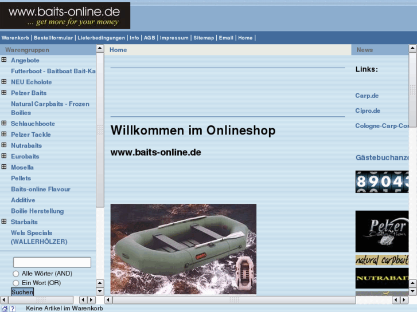Select Alle Wörter (AND) radio button
The width and height of the screenshot is (417, 312).
click(16, 274)
